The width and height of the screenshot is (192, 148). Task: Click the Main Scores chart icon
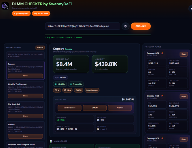[51, 141]
